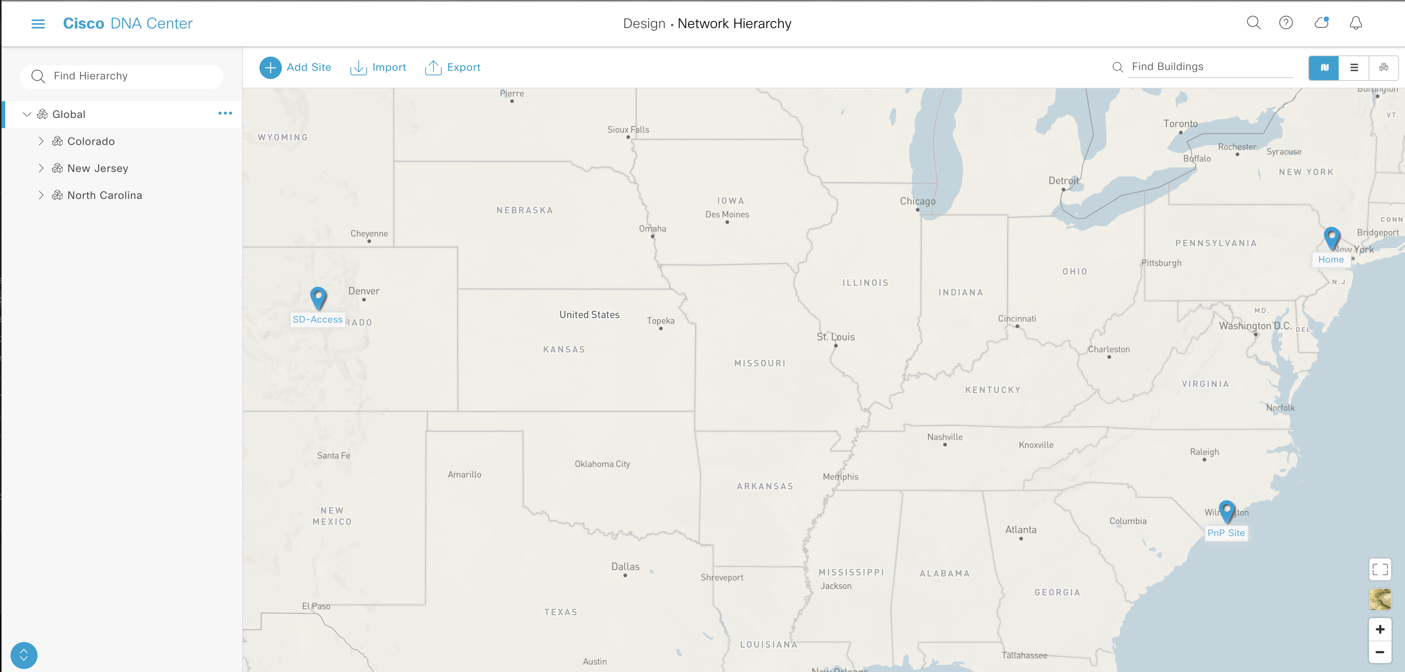Switch to hierarchy tree view toggle
Image resolution: width=1405 pixels, height=672 pixels.
pyautogui.click(x=1384, y=67)
